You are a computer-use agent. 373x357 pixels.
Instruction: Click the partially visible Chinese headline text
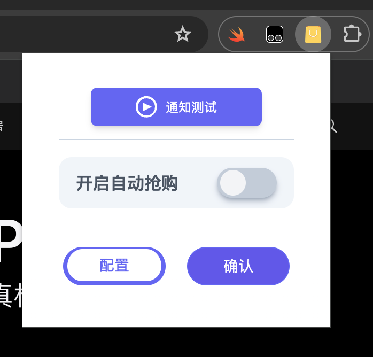tap(11, 296)
